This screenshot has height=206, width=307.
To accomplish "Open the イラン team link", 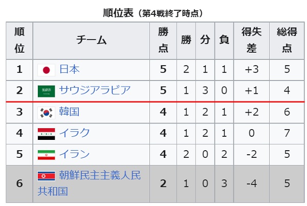I will pyautogui.click(x=74, y=154).
